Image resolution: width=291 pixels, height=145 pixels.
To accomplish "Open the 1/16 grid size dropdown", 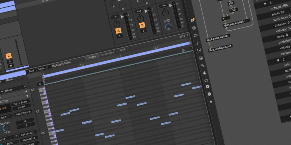I will pos(184,36).
